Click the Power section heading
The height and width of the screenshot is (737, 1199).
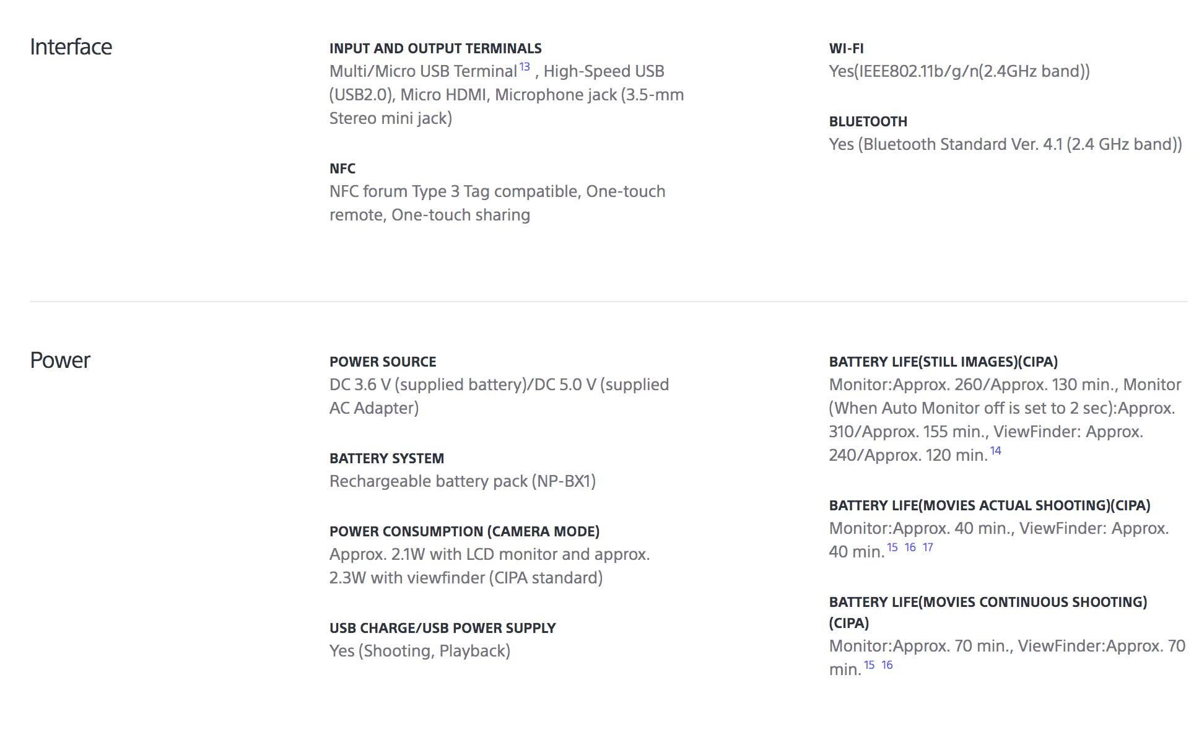[x=60, y=360]
